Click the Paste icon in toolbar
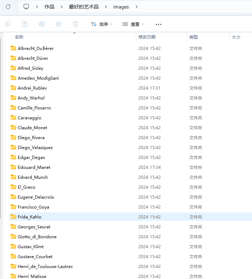 coord(25,24)
